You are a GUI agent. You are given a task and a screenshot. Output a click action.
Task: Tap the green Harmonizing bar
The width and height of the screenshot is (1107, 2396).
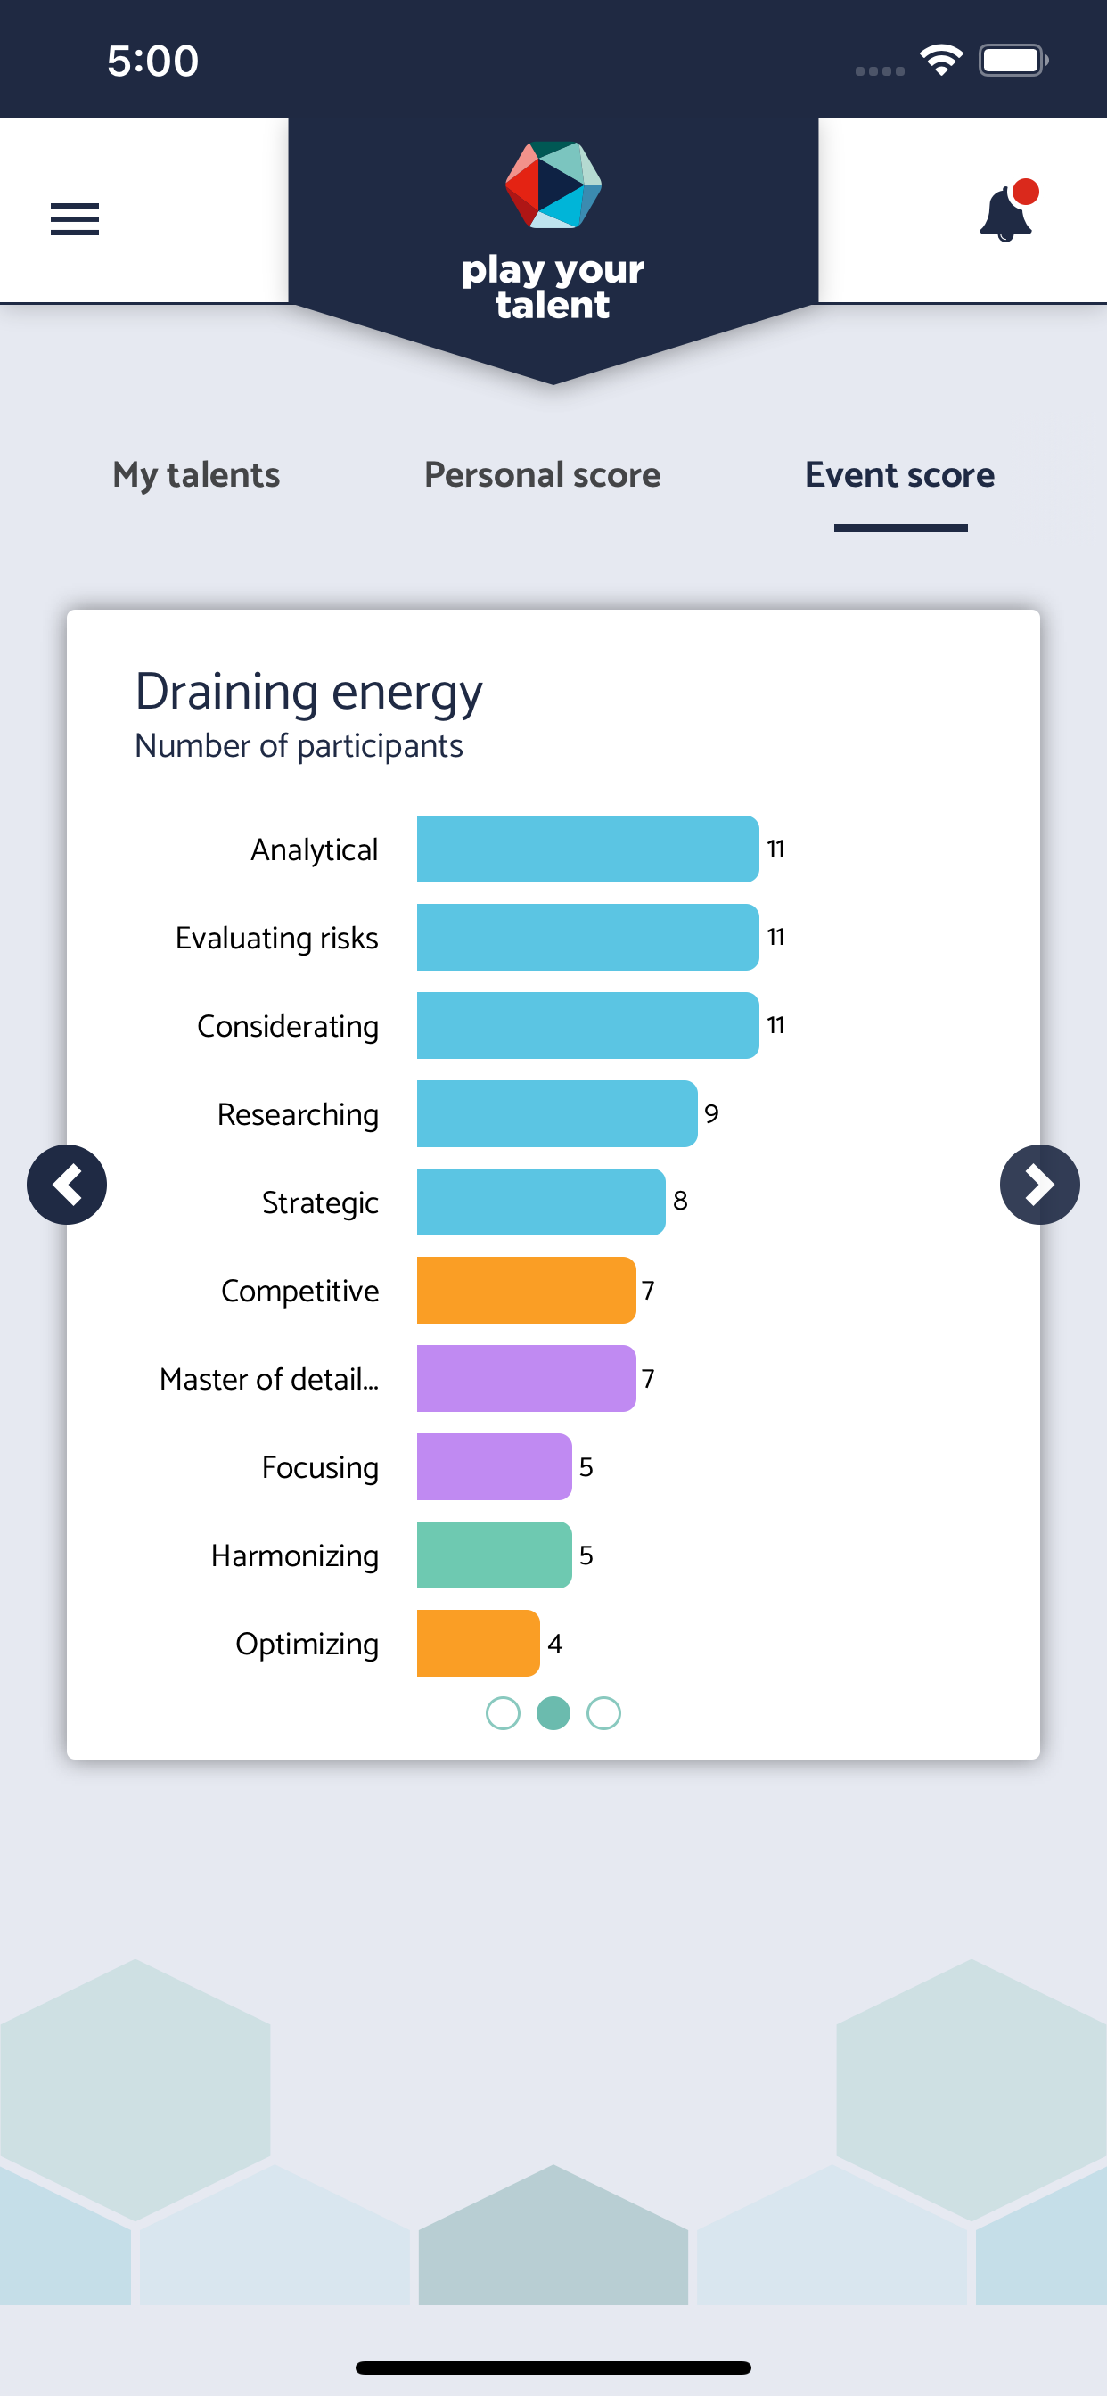[494, 1555]
